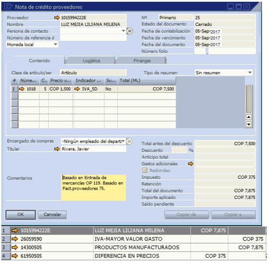
Task: Open the Titular link arrow for Rivera, Javier
Action: click(57, 149)
